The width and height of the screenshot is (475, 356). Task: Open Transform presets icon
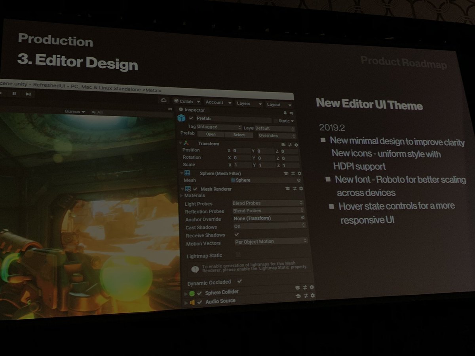click(x=290, y=146)
